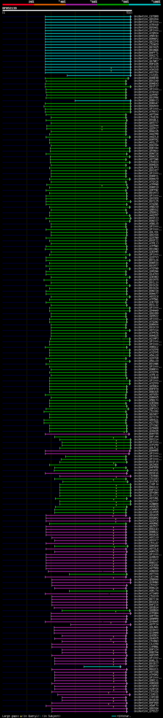Select hit label UniRef100_A4S491
The height and width of the screenshot is (718, 163).
point(146,470)
